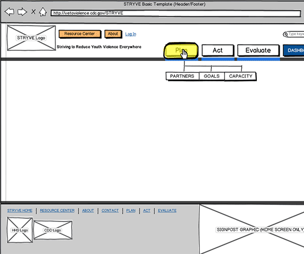Stop page loading with the X icon
Image resolution: width=304 pixels, height=254 pixels.
[33, 12]
